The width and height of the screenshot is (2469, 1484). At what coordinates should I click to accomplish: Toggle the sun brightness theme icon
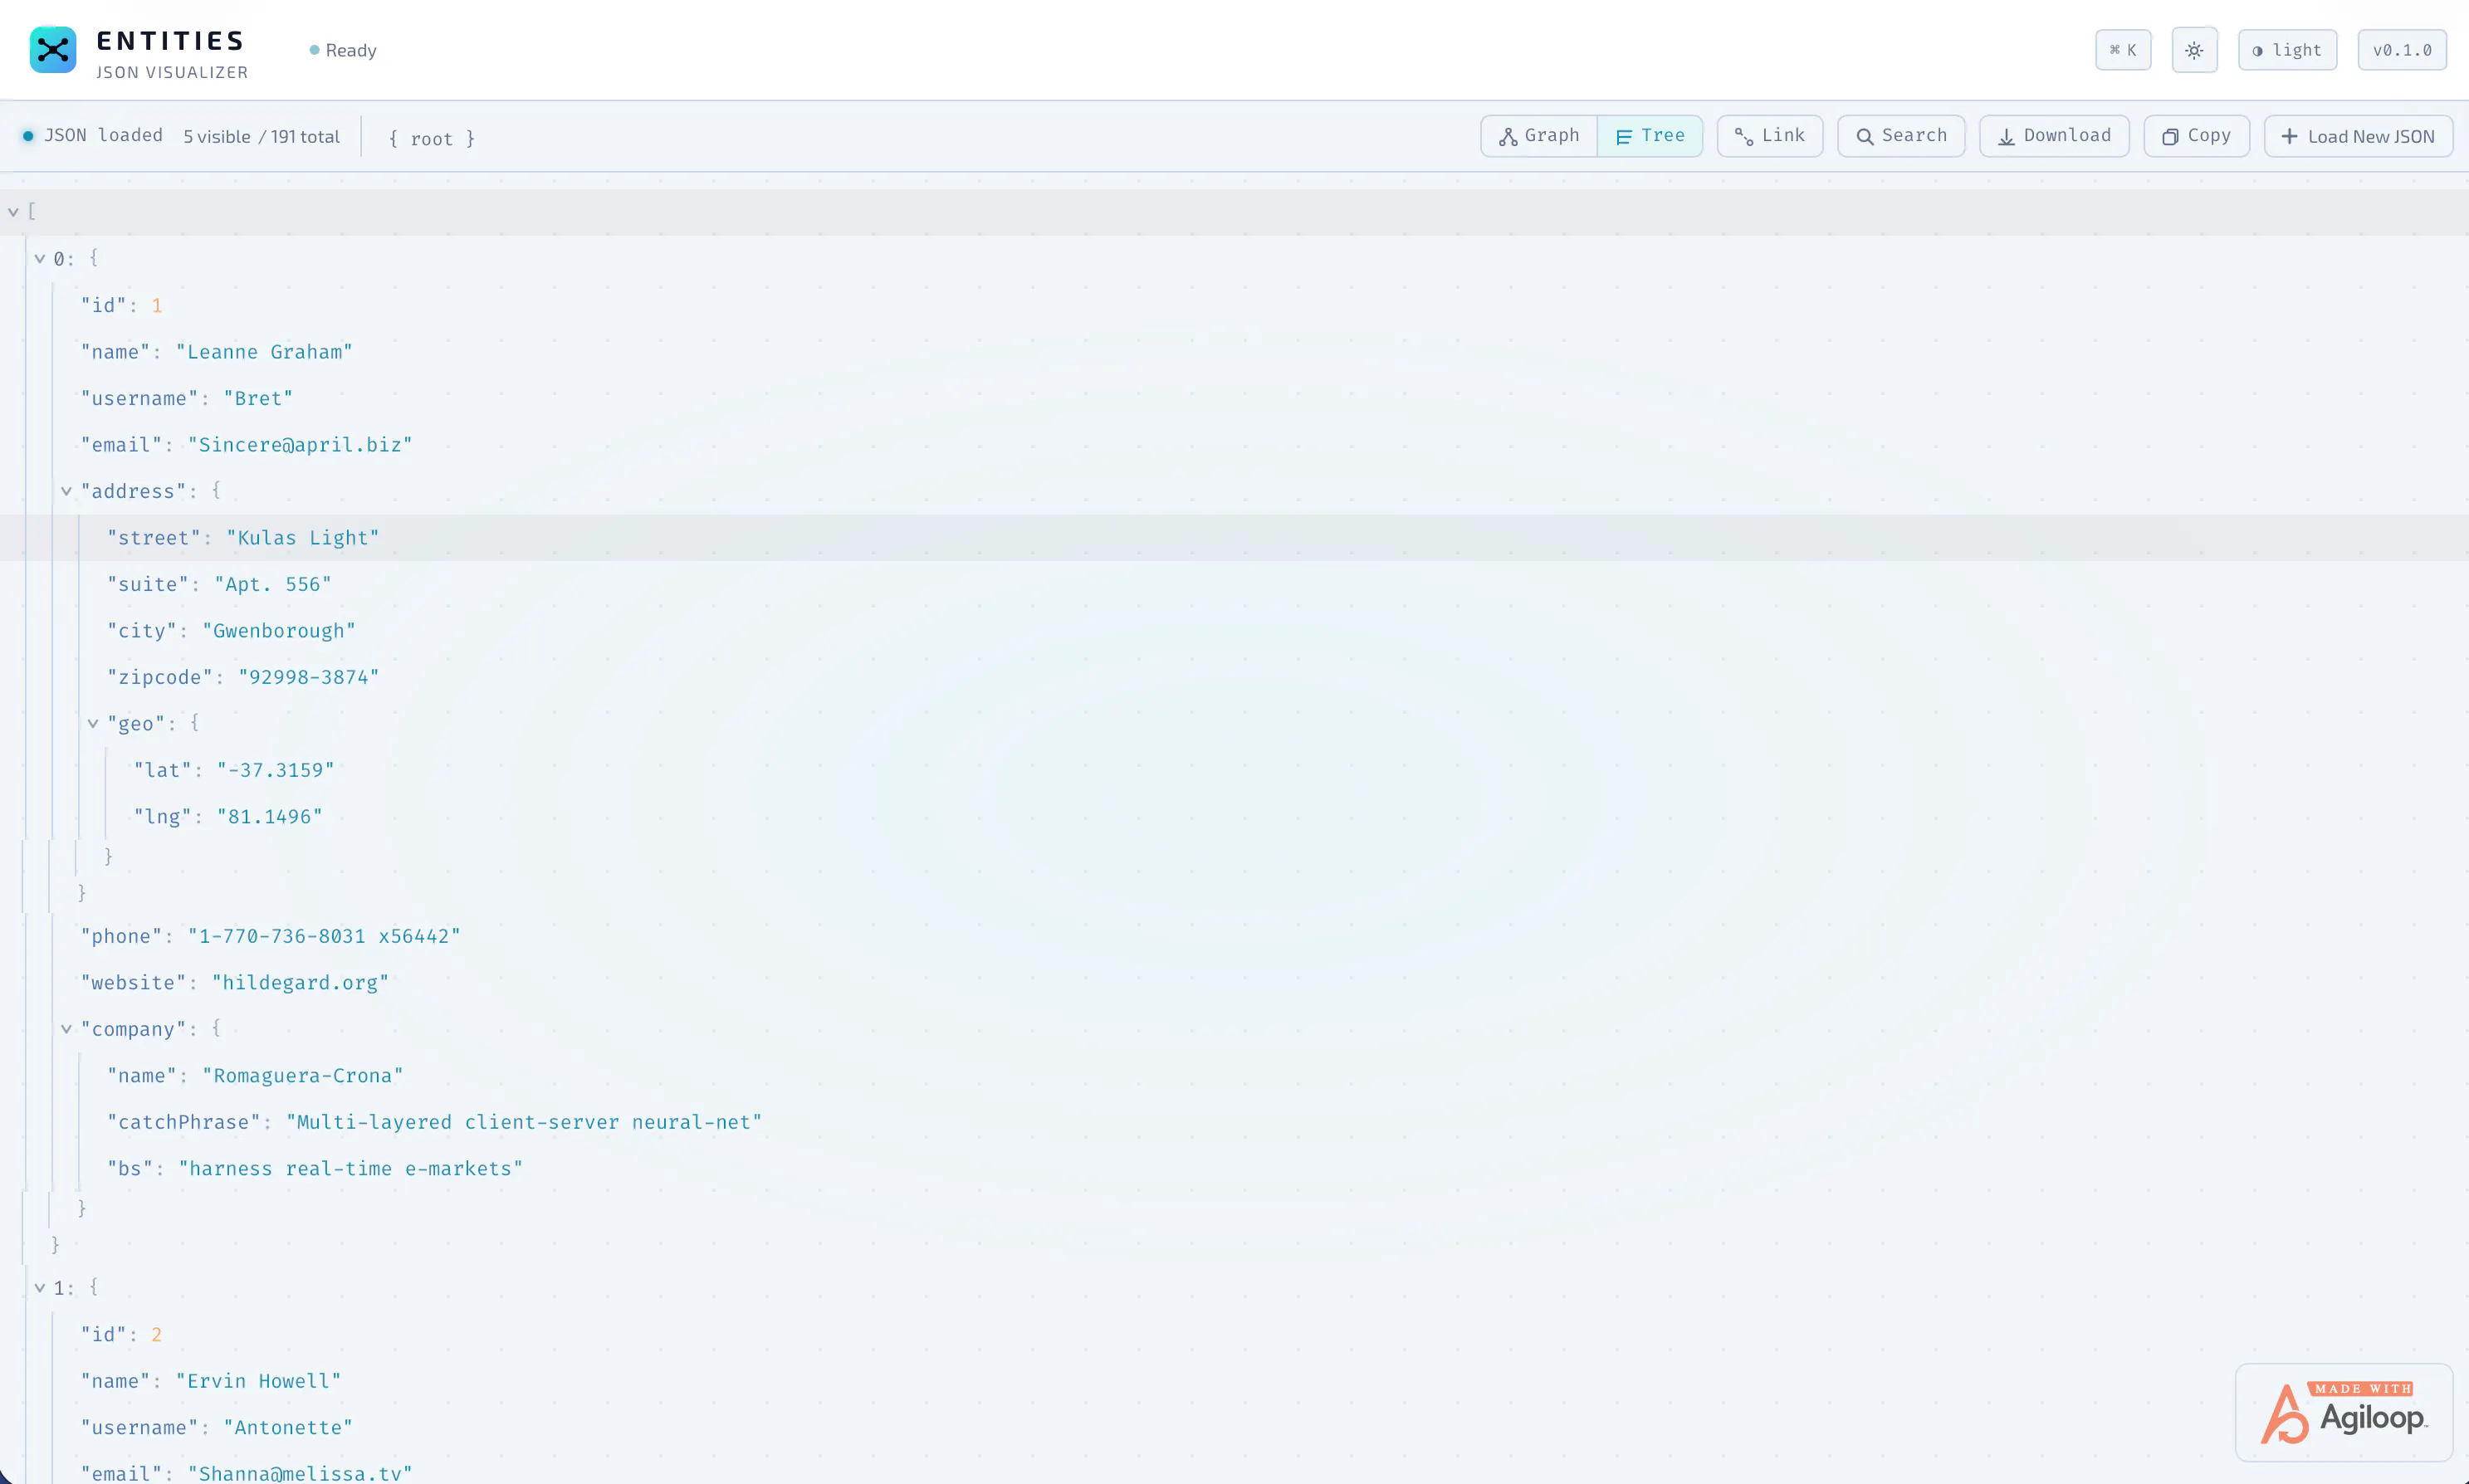2194,50
